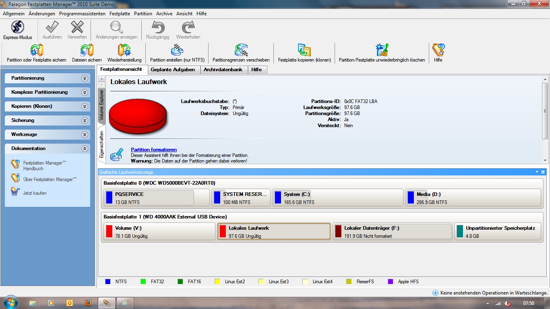Switch to Geplante Aufgaben tab
Image resolution: width=550 pixels, height=309 pixels.
point(173,70)
